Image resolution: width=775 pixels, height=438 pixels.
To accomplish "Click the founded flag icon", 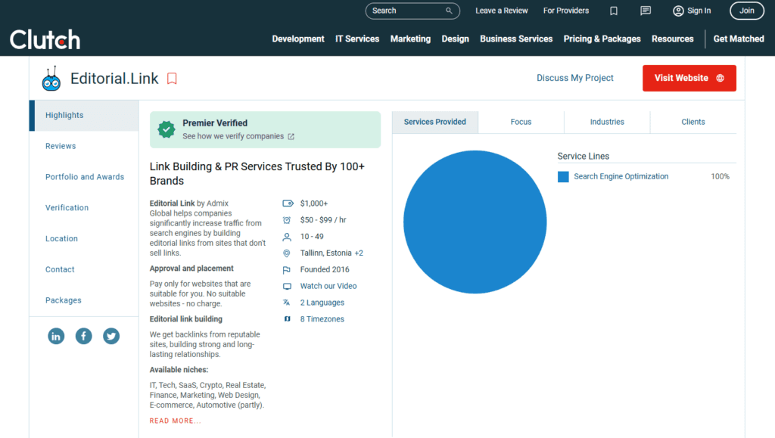I will pyautogui.click(x=287, y=270).
